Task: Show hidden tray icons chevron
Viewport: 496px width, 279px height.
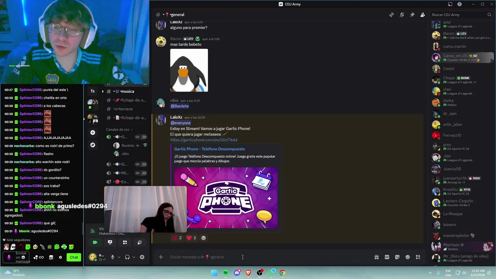Action: pos(430,273)
